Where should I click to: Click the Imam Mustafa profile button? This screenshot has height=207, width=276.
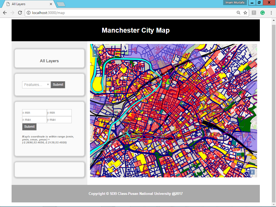(235, 2)
